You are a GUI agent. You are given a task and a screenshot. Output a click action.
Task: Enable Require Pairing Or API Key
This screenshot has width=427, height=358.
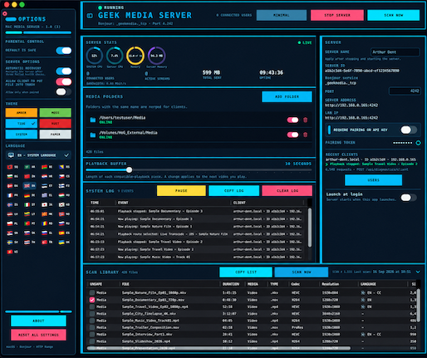tap(409, 130)
